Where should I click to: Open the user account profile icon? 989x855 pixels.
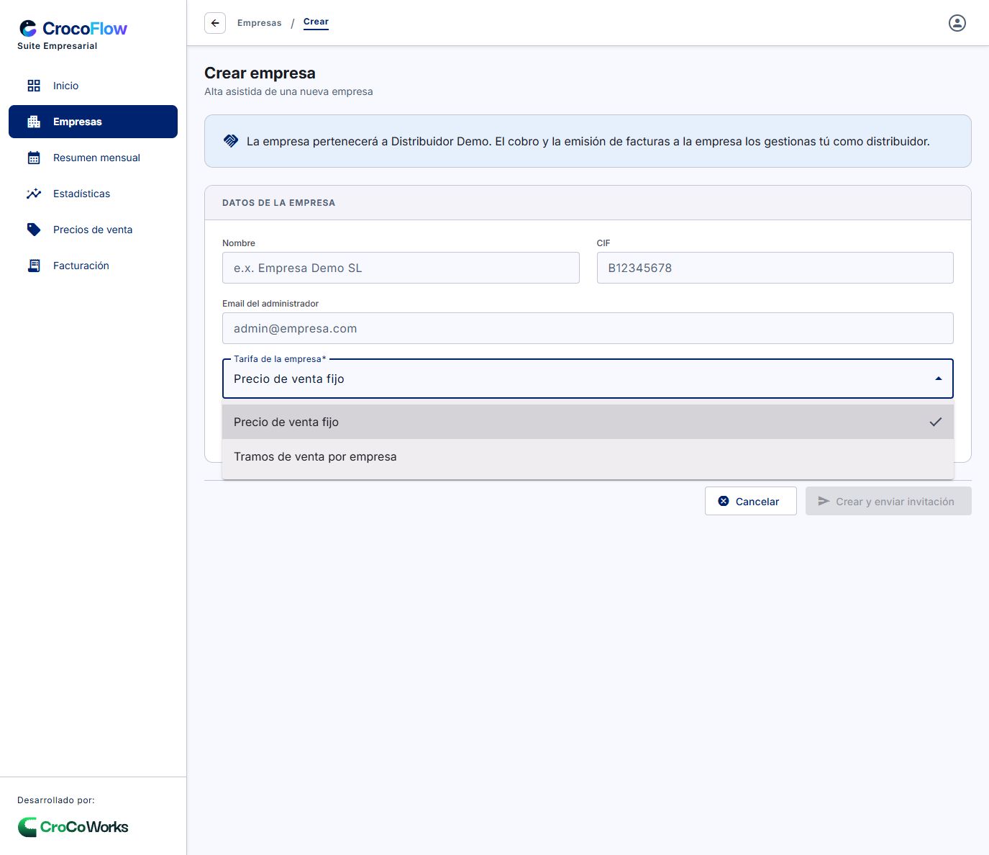click(957, 23)
